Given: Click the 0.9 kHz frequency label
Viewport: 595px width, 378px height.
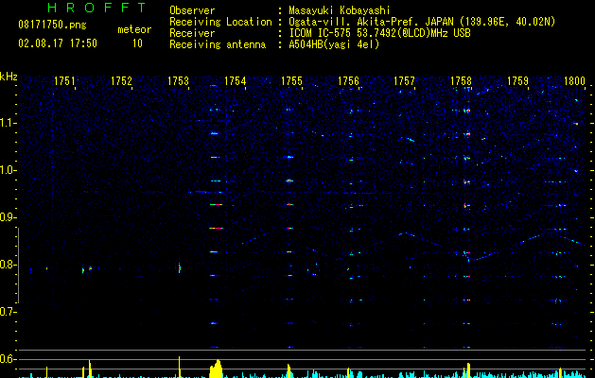Looking at the screenshot, I should pyautogui.click(x=8, y=217).
